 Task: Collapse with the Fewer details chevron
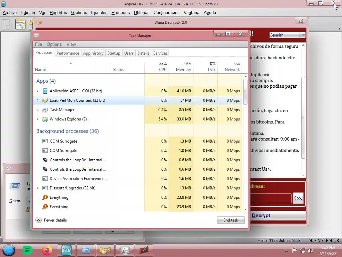[x=39, y=220]
